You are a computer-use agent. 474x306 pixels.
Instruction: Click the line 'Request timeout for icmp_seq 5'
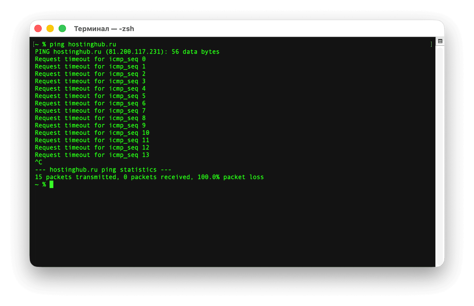click(x=90, y=96)
